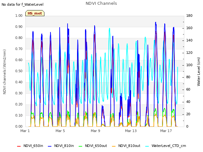
Task: Click the NDVI_810out orange legend swatch
Action: coord(114,146)
